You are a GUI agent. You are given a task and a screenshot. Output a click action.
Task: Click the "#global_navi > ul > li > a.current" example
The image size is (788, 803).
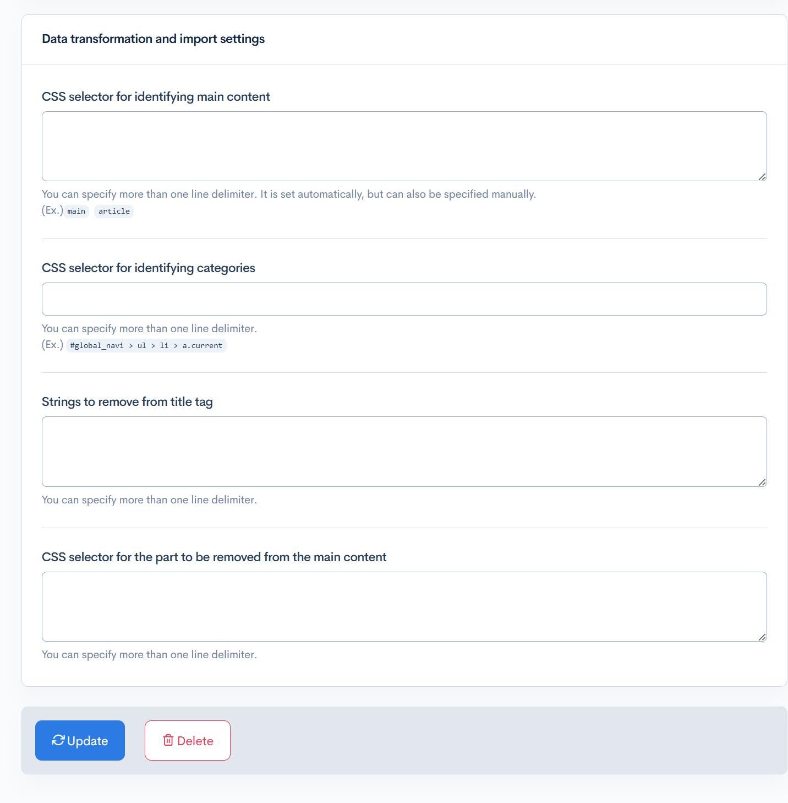[146, 346]
